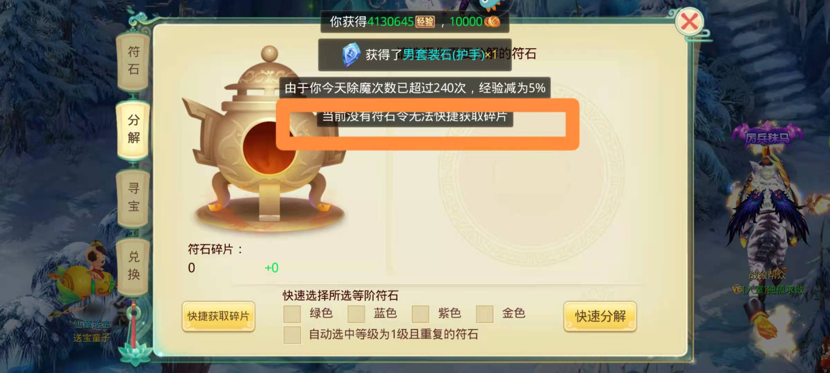Close the rune stone panel with red X
The width and height of the screenshot is (830, 373).
689,22
